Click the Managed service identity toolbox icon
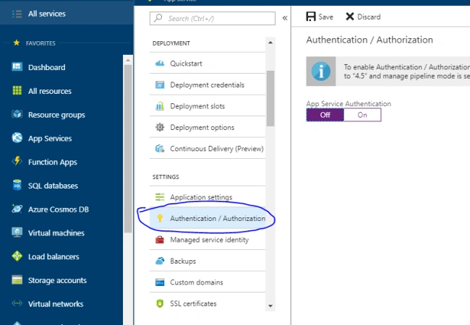 (160, 240)
